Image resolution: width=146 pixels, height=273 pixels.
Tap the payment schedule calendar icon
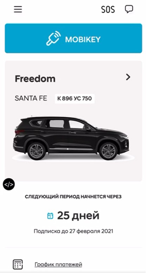18,265
